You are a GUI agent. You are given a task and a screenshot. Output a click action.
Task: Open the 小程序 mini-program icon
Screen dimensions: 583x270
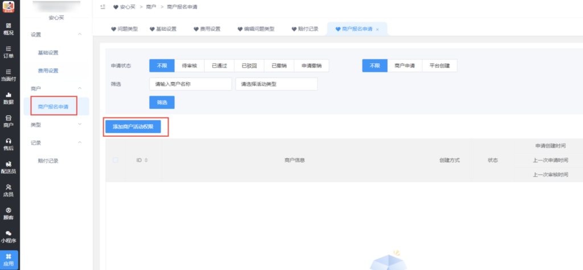(x=8, y=236)
